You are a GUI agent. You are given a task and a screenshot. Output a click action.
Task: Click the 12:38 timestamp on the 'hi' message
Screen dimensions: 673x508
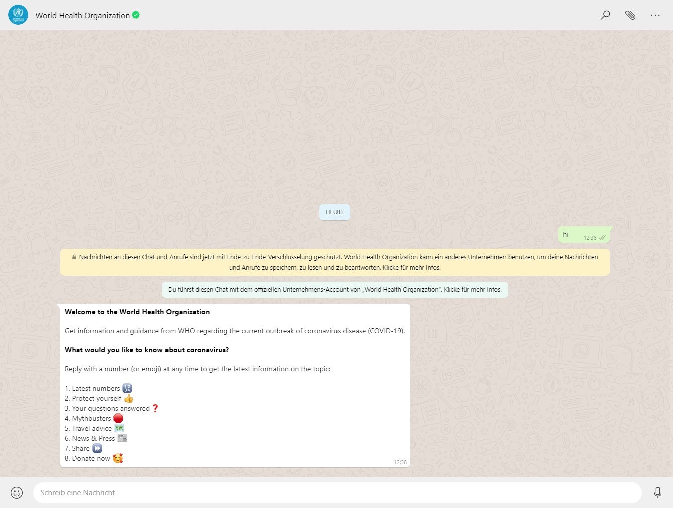coord(590,238)
